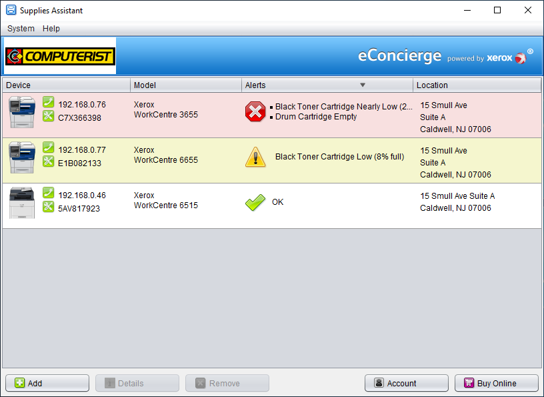
Task: Sort by the Model column header
Action: pos(186,85)
